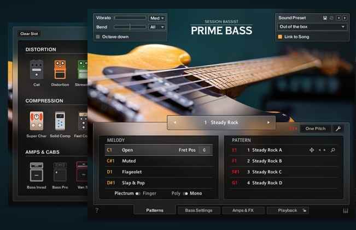Select the Super Charger compressor pedal
The height and width of the screenshot is (230, 356).
pos(36,121)
